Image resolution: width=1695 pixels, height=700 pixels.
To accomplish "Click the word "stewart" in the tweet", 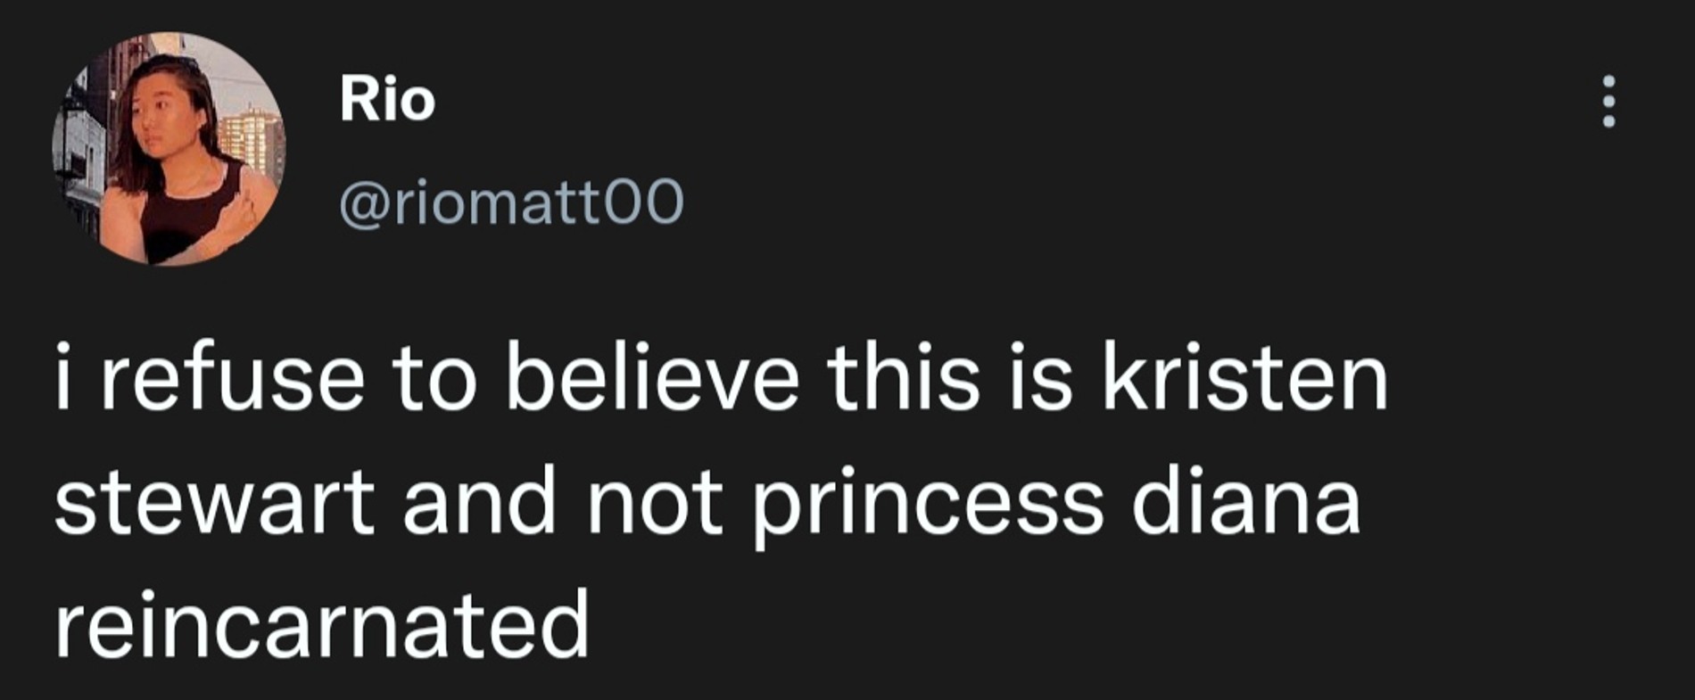I will tap(214, 501).
